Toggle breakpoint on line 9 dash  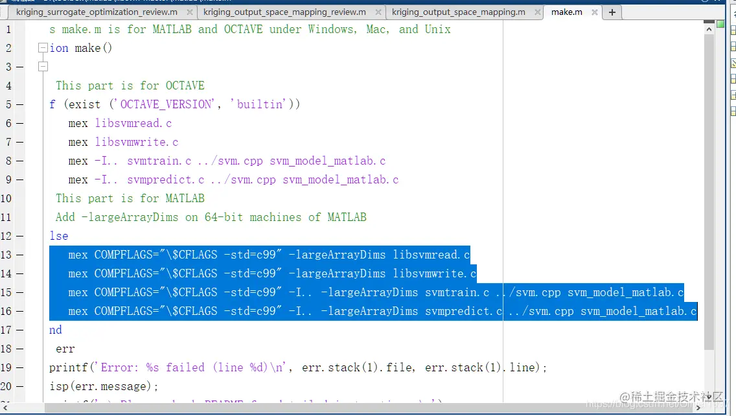19,180
